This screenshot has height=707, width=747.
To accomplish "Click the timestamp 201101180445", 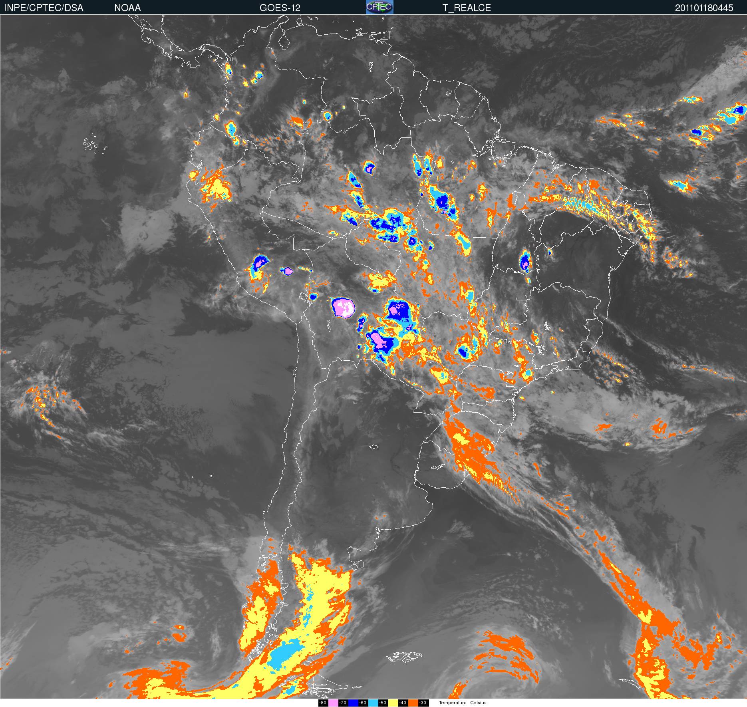I will [x=704, y=8].
